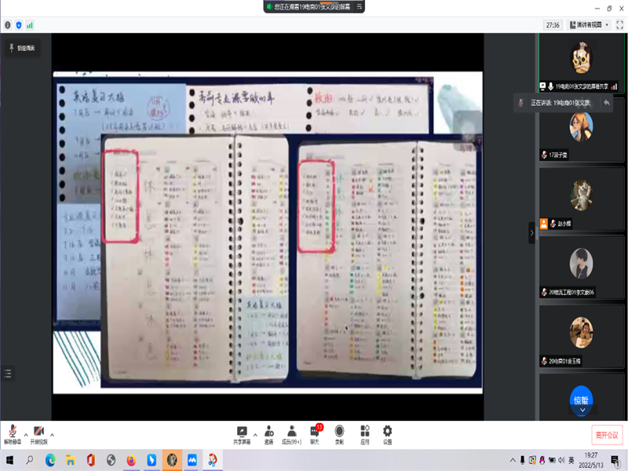Start recording with the 录制 icon
628x471 pixels.
[x=339, y=433]
